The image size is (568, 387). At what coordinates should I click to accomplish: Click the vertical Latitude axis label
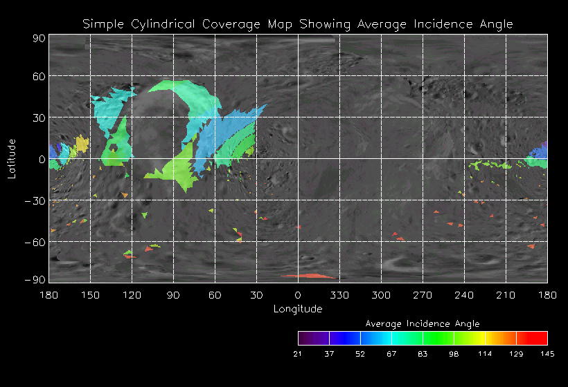[12, 158]
